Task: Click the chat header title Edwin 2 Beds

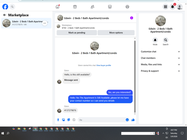Action: [86, 18]
